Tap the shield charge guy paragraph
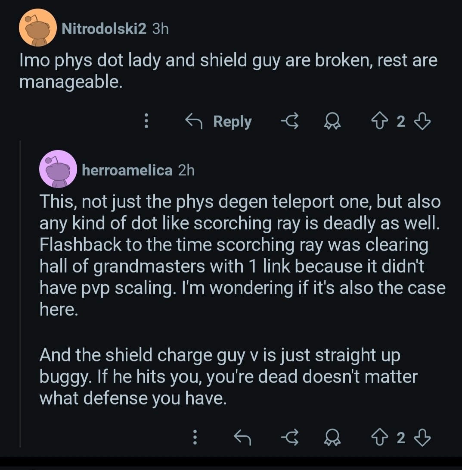 point(228,376)
